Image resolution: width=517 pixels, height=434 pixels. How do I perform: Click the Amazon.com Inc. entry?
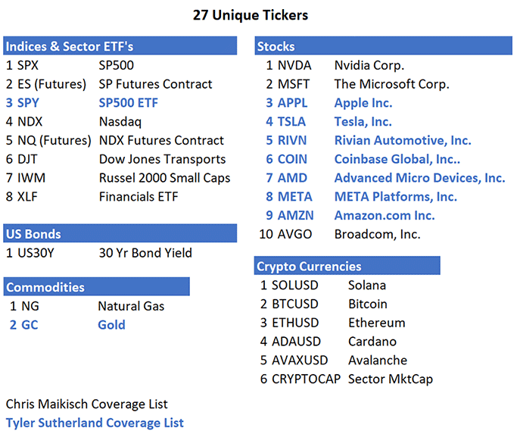coord(385,216)
